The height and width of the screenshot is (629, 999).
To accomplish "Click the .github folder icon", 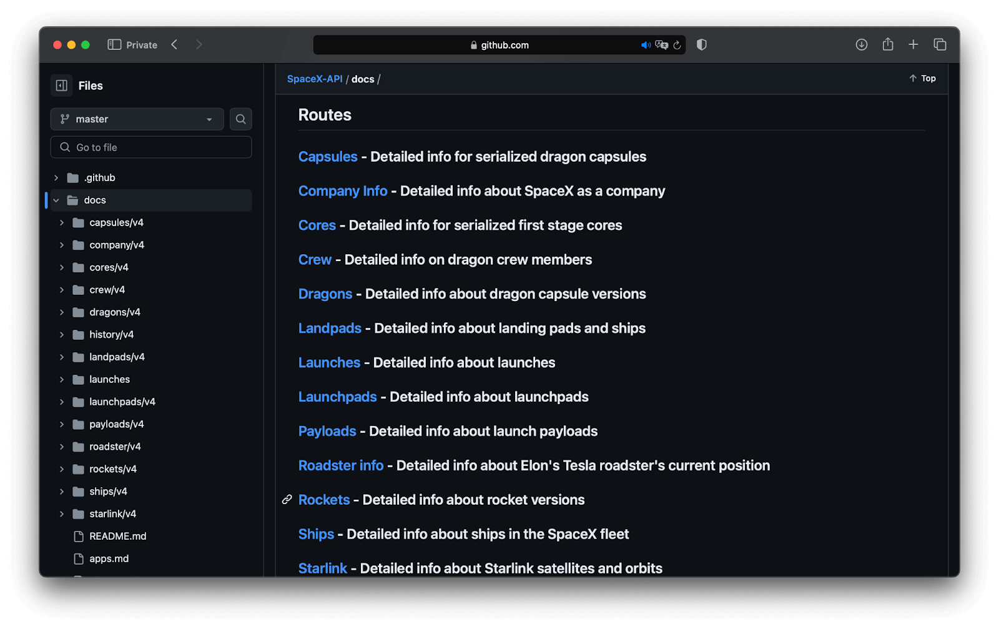I will (73, 177).
